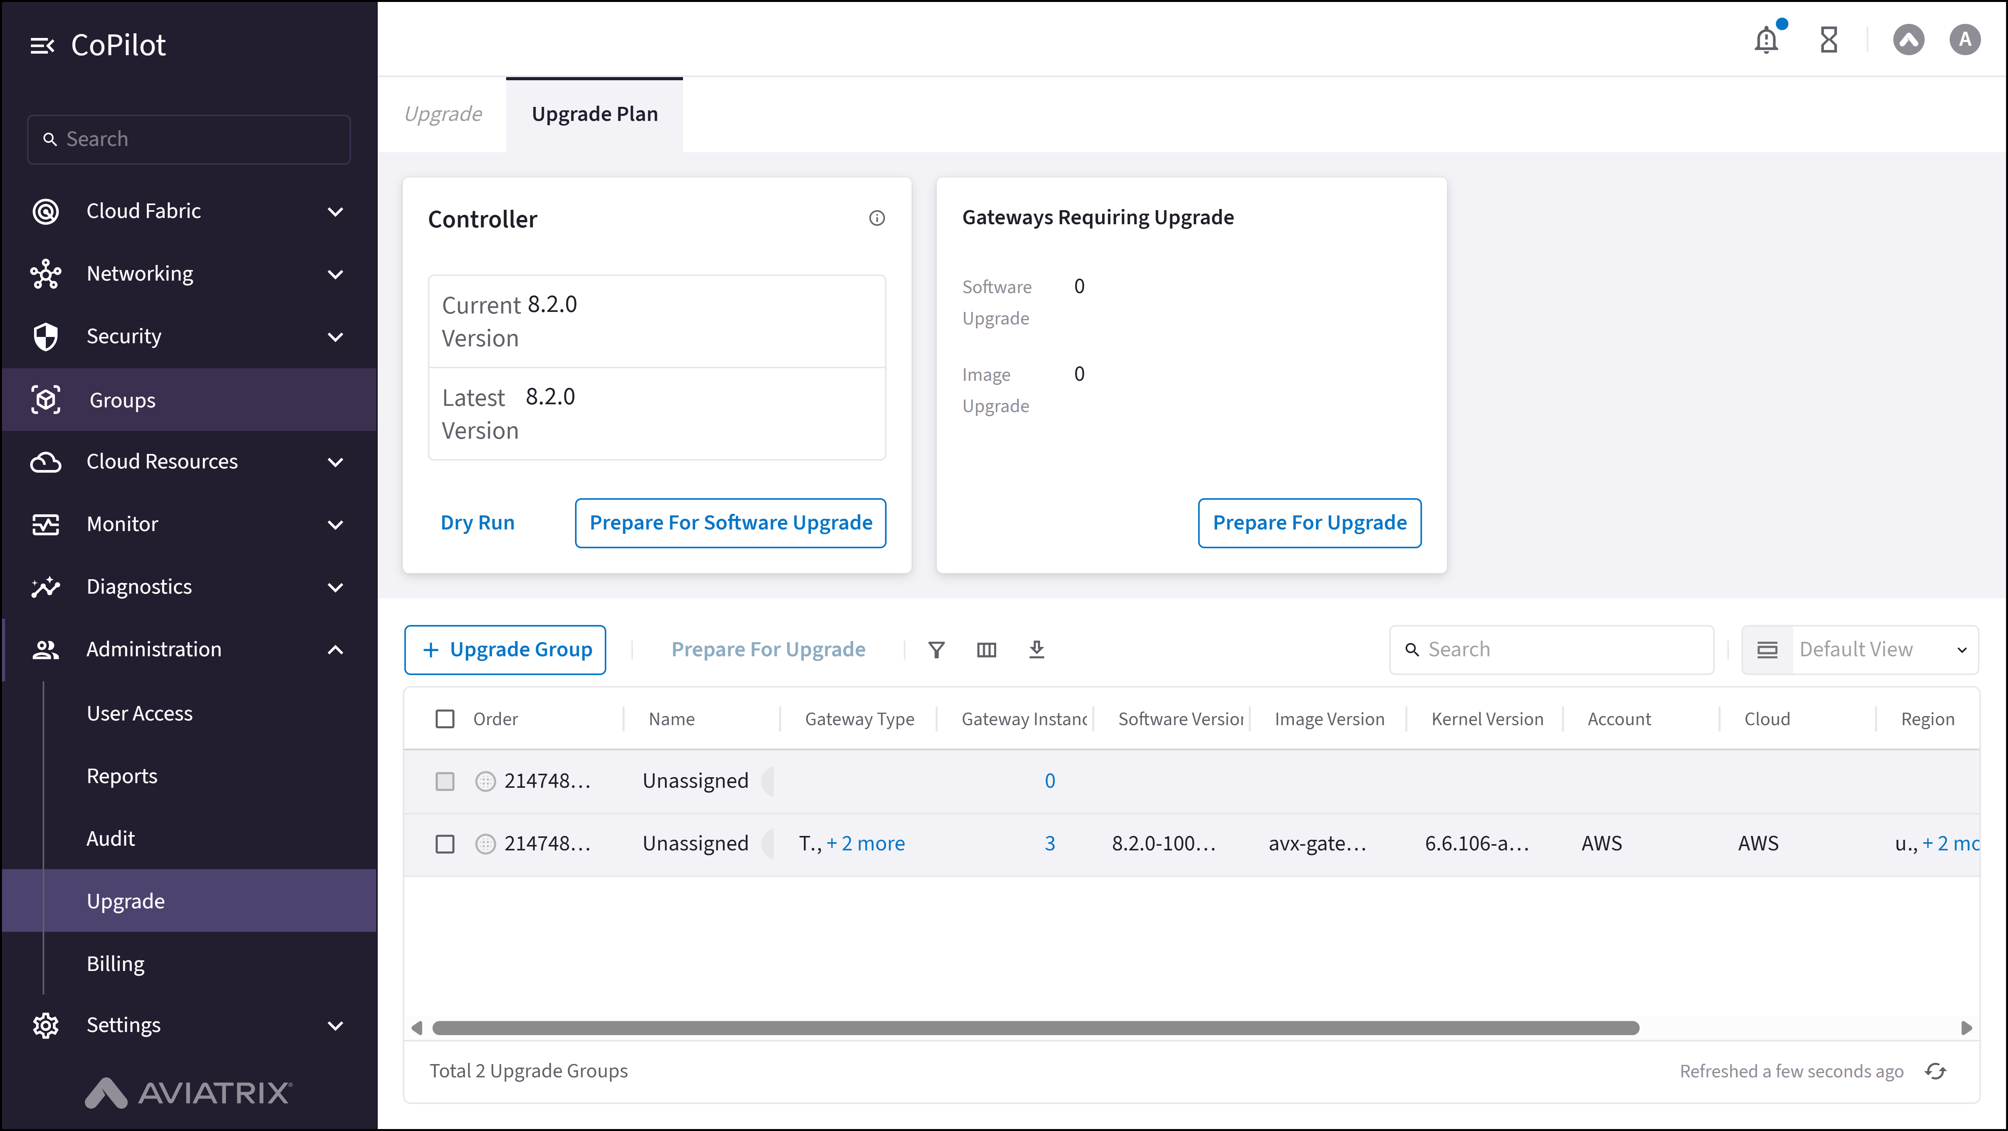Open Billing in Administration submenu

pyautogui.click(x=115, y=964)
